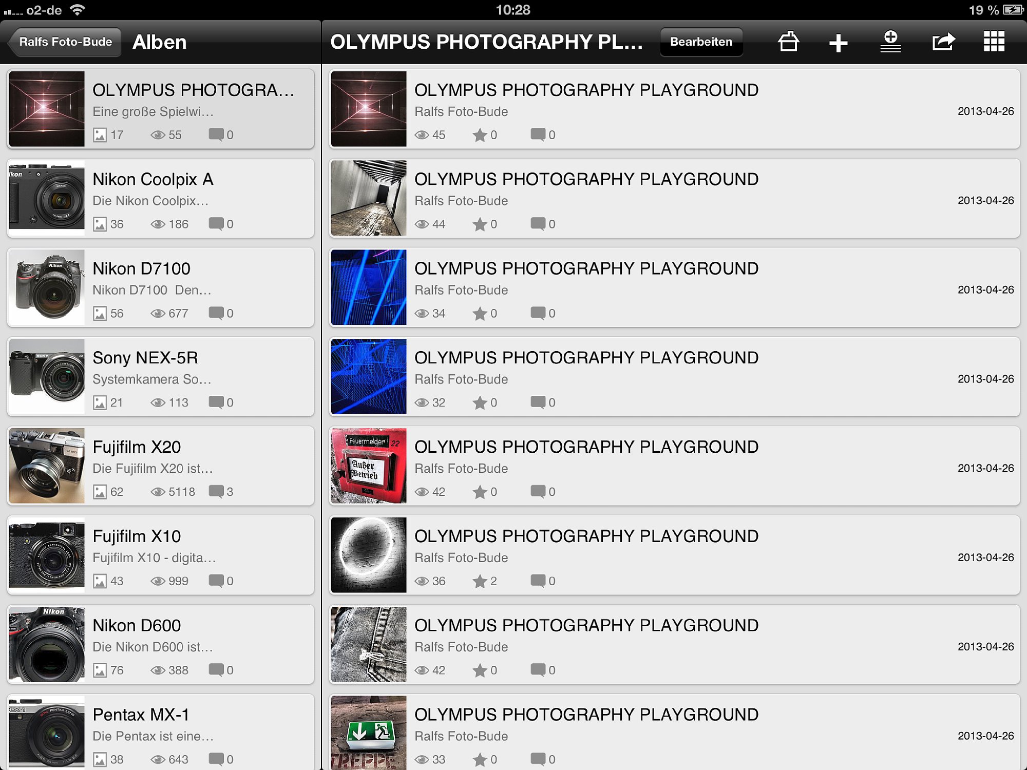Open Pentax MX-1 album

pyautogui.click(x=161, y=732)
